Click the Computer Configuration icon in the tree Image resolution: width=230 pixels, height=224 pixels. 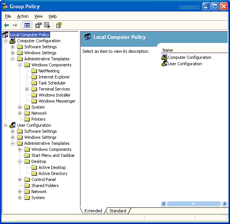coord(12,41)
